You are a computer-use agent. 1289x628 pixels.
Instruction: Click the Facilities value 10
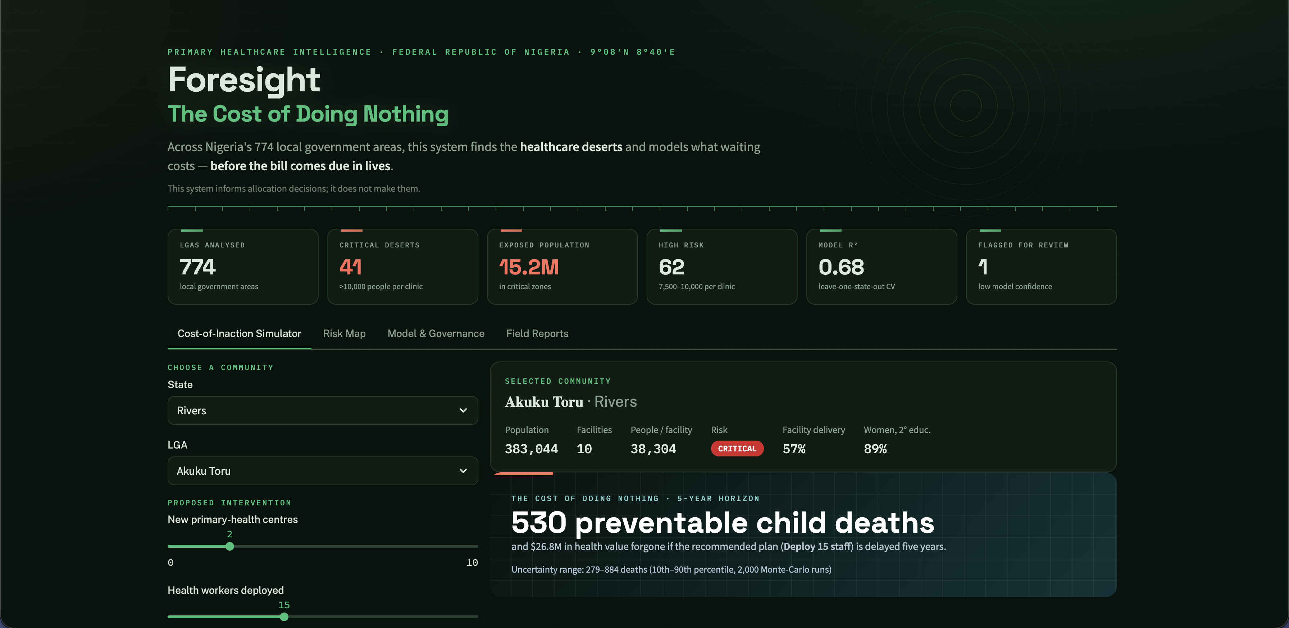point(584,449)
